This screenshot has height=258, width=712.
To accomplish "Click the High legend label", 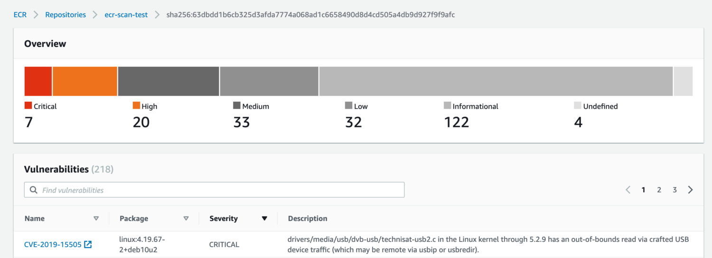I will pos(150,107).
